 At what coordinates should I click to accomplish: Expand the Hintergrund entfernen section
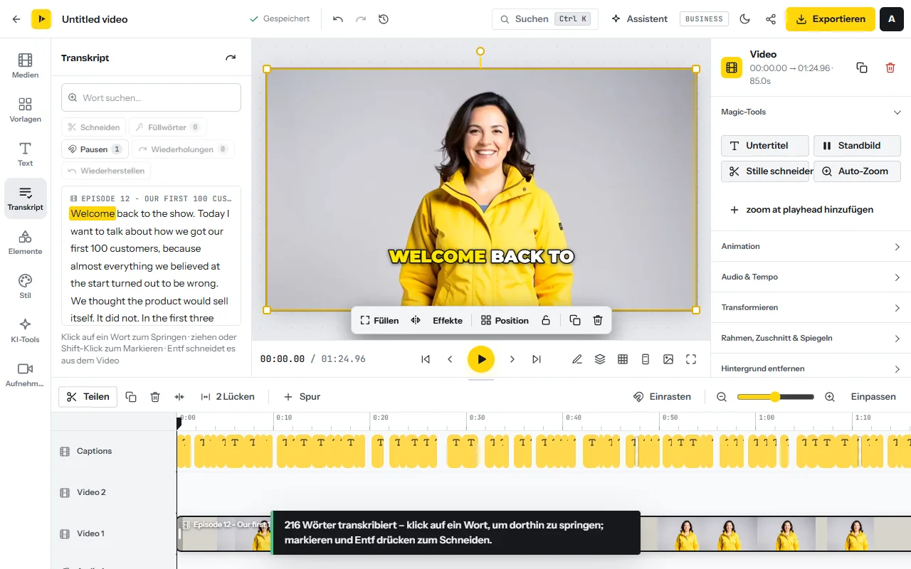click(x=811, y=368)
